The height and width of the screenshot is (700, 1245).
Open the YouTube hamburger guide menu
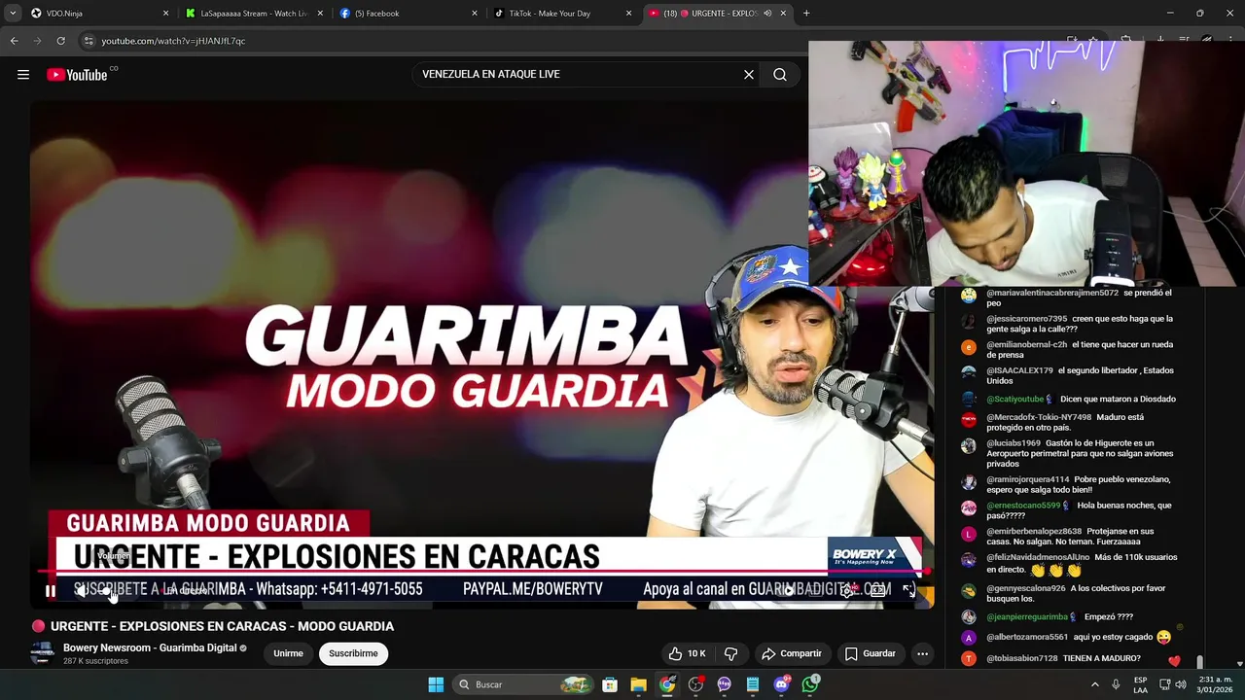tap(23, 75)
